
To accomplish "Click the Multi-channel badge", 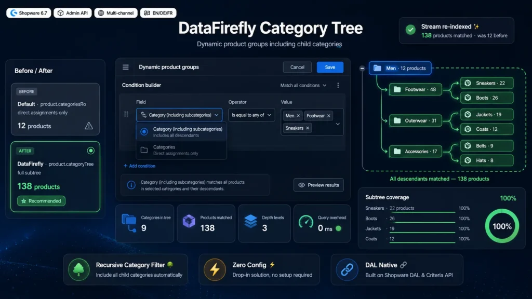I will pyautogui.click(x=116, y=13).
